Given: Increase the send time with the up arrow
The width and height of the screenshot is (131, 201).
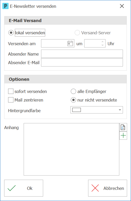Looking at the screenshot, I should coord(102,42).
